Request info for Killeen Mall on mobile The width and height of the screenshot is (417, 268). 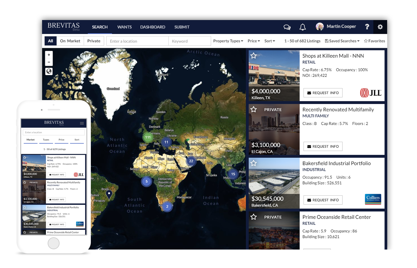[57, 174]
